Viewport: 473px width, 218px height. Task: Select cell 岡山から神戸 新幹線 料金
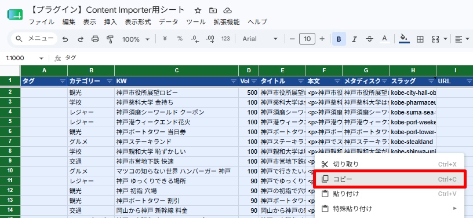point(176,210)
